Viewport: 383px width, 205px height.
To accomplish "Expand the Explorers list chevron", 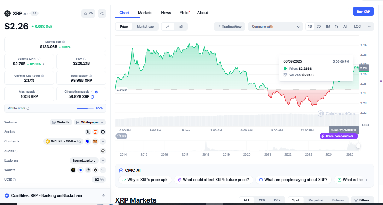I will pyautogui.click(x=103, y=160).
